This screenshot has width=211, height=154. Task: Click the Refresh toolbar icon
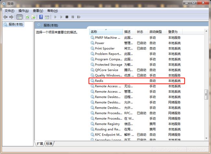28,17
